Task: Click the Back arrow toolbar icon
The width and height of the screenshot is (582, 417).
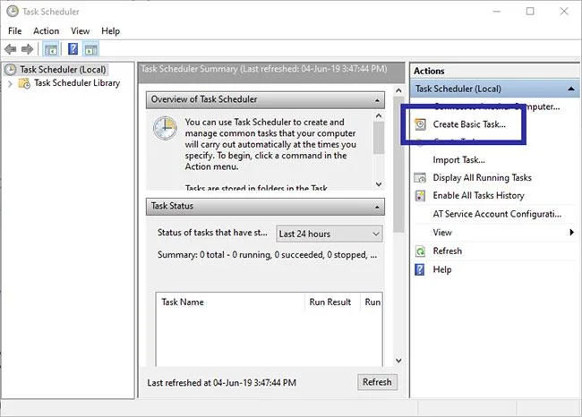Action: click(x=11, y=49)
